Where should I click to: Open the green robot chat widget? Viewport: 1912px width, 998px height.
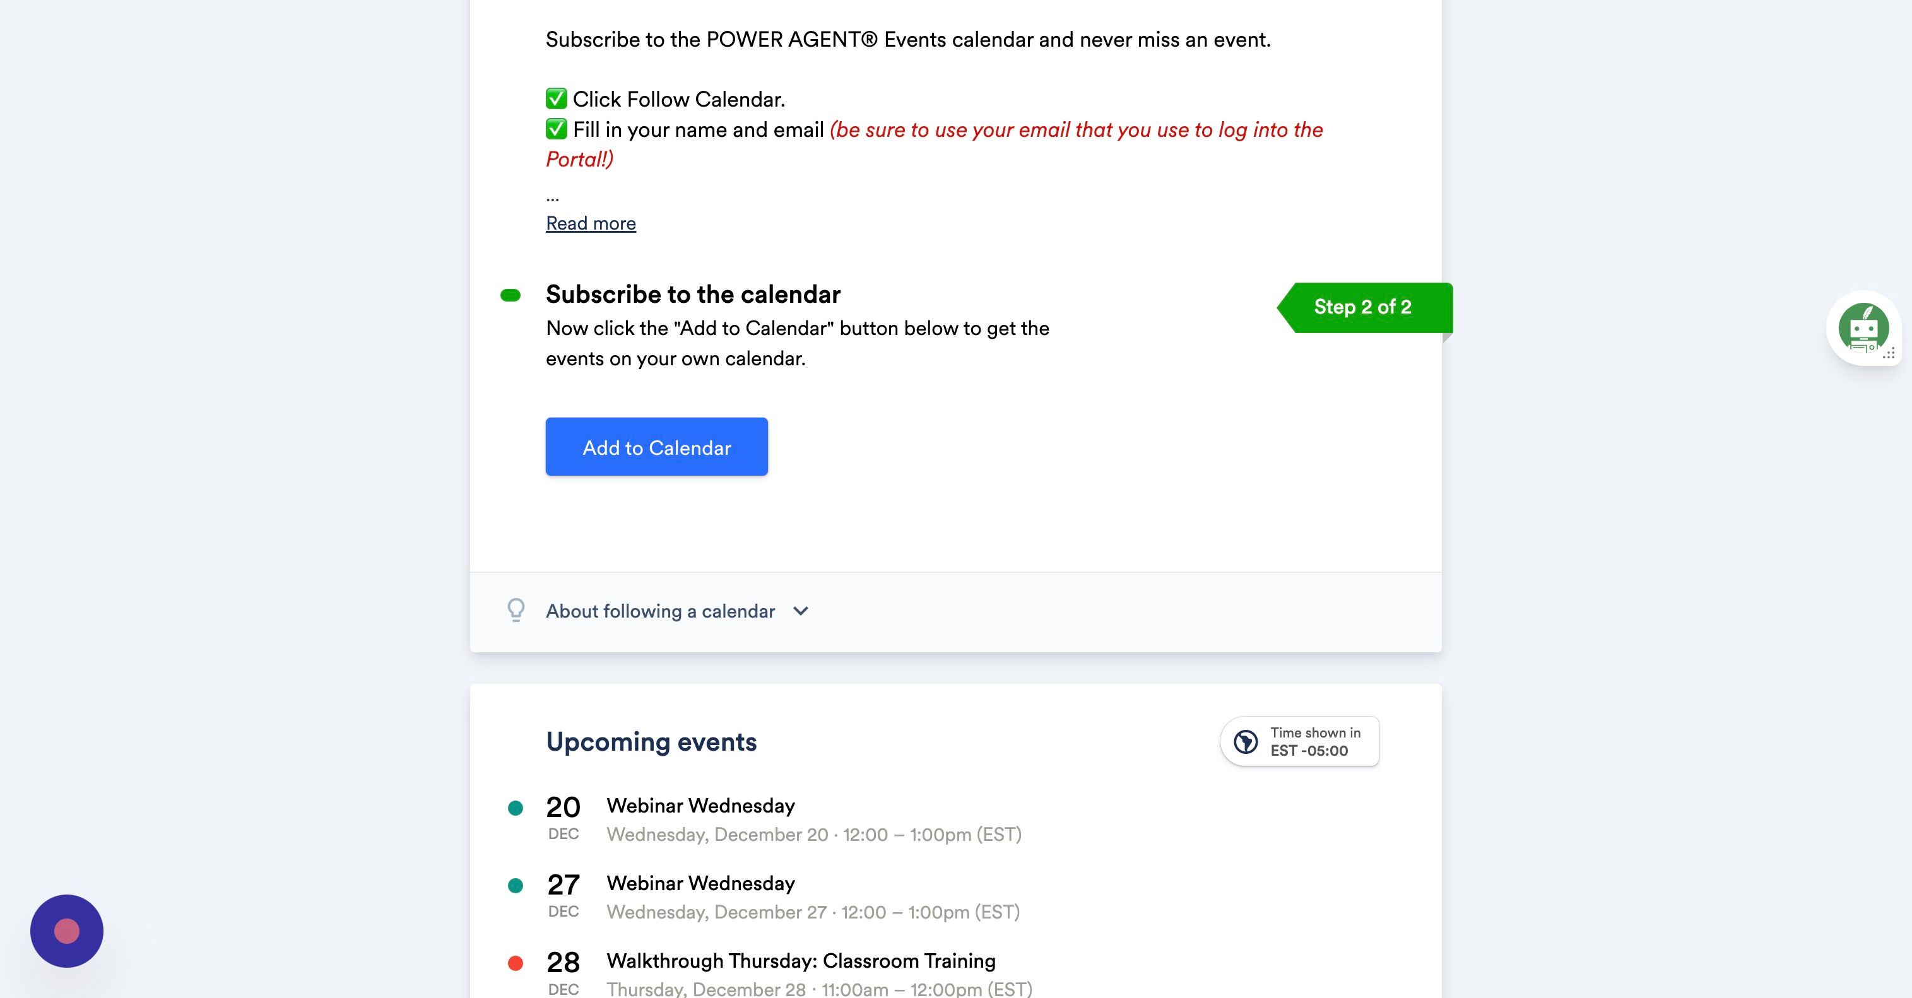pos(1862,327)
